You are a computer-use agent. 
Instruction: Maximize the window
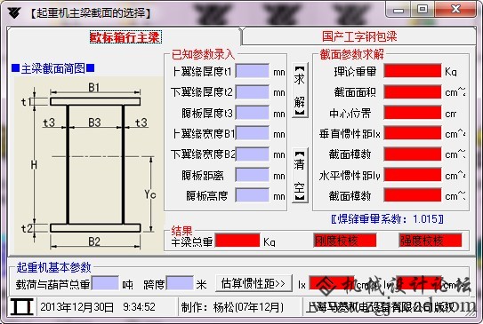(422, 10)
